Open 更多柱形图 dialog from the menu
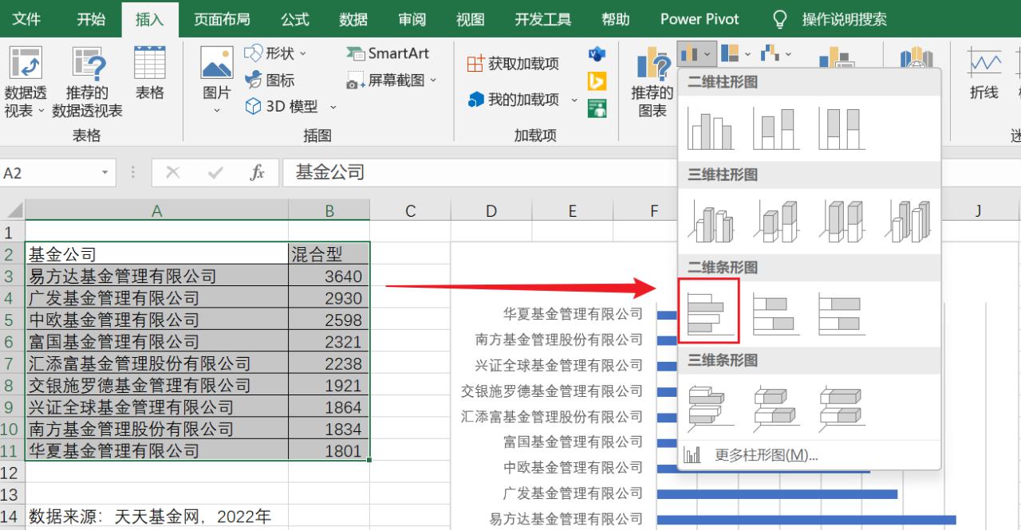Viewport: 1021px width, 530px height. (809, 455)
